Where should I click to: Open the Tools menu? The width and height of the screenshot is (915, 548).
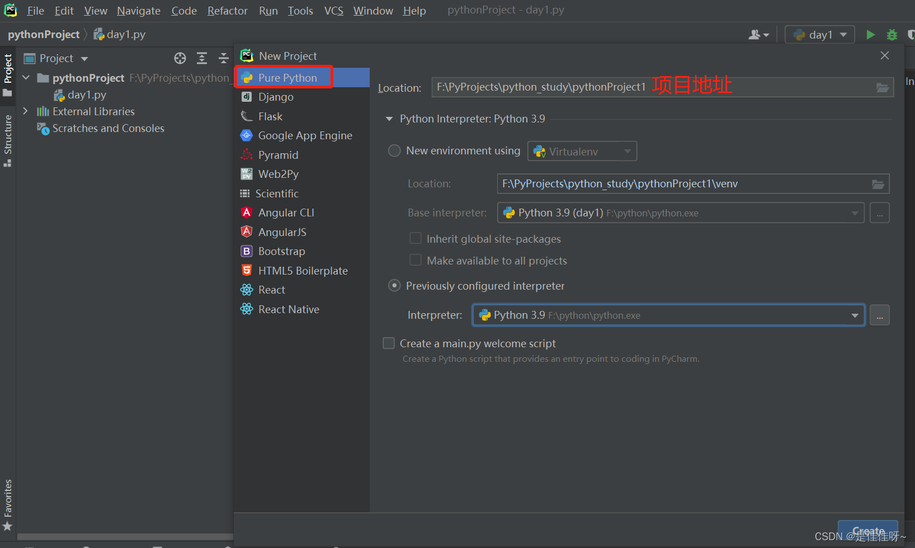[x=300, y=11]
